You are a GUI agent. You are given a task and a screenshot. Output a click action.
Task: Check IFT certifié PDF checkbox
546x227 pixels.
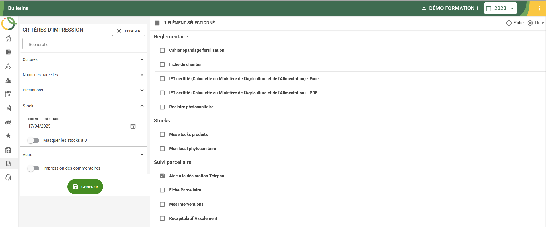click(162, 93)
